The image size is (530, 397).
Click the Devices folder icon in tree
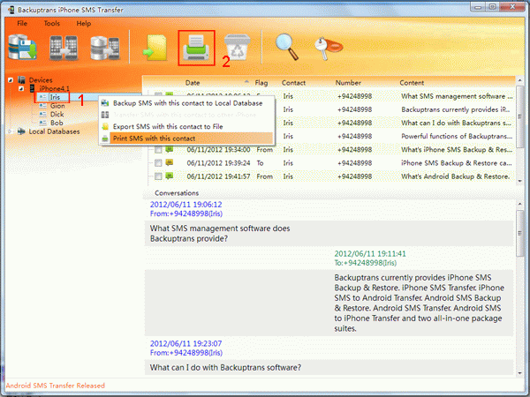tap(21, 80)
